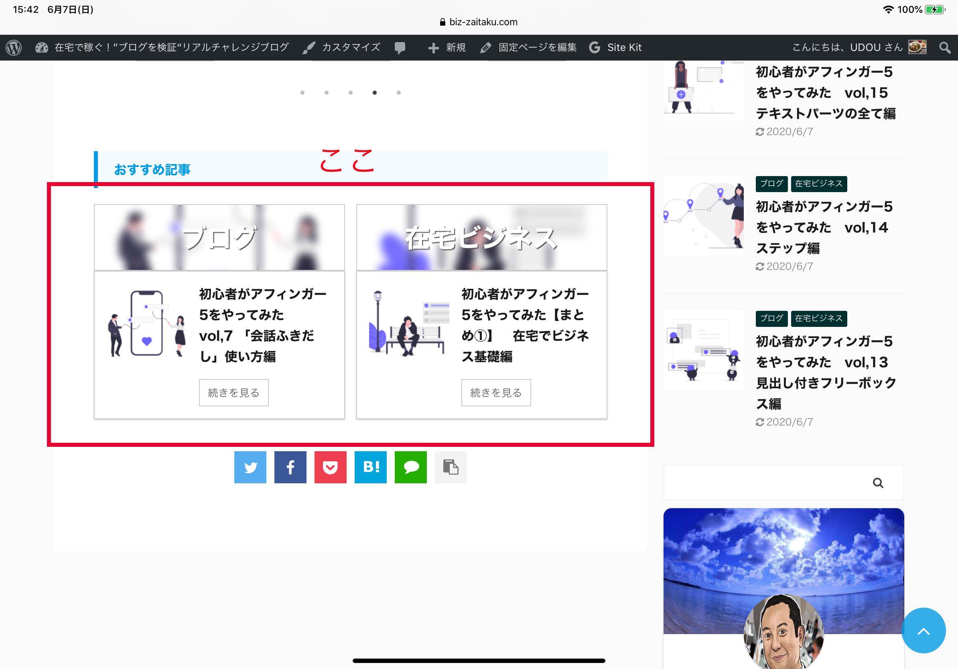Screen dimensions: 958x669
Task: Open article vol,7 「会話ふきだし」使い方編
Action: (263, 325)
